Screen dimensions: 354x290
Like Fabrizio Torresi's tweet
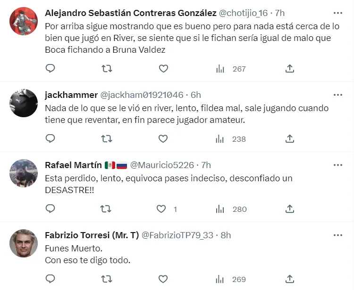pyautogui.click(x=163, y=279)
